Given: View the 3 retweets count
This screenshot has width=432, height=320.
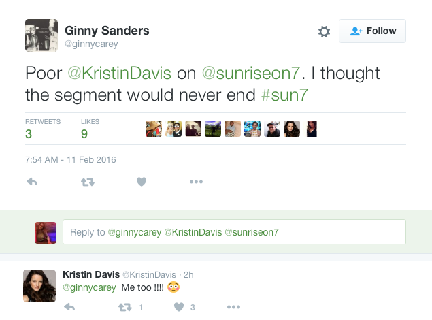Looking at the screenshot, I should click(29, 133).
